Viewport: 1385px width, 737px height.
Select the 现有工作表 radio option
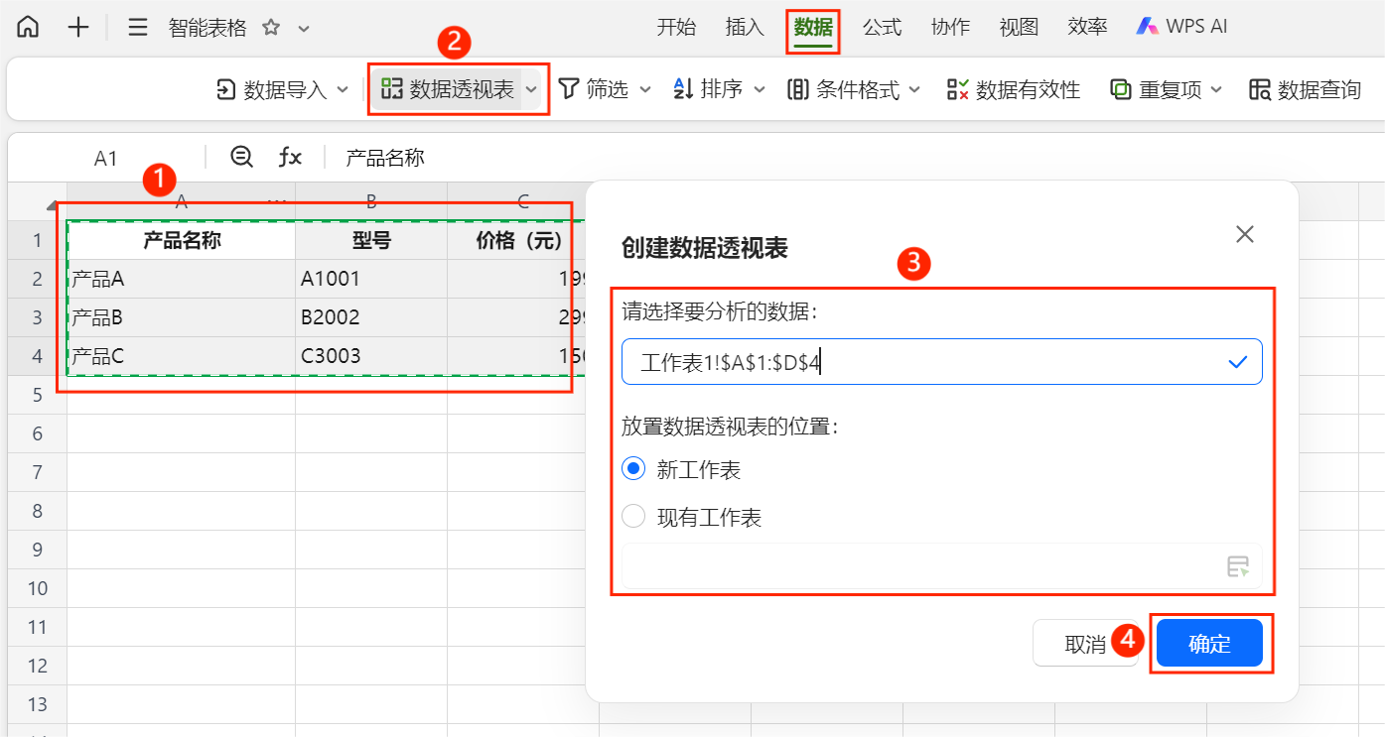coord(633,517)
